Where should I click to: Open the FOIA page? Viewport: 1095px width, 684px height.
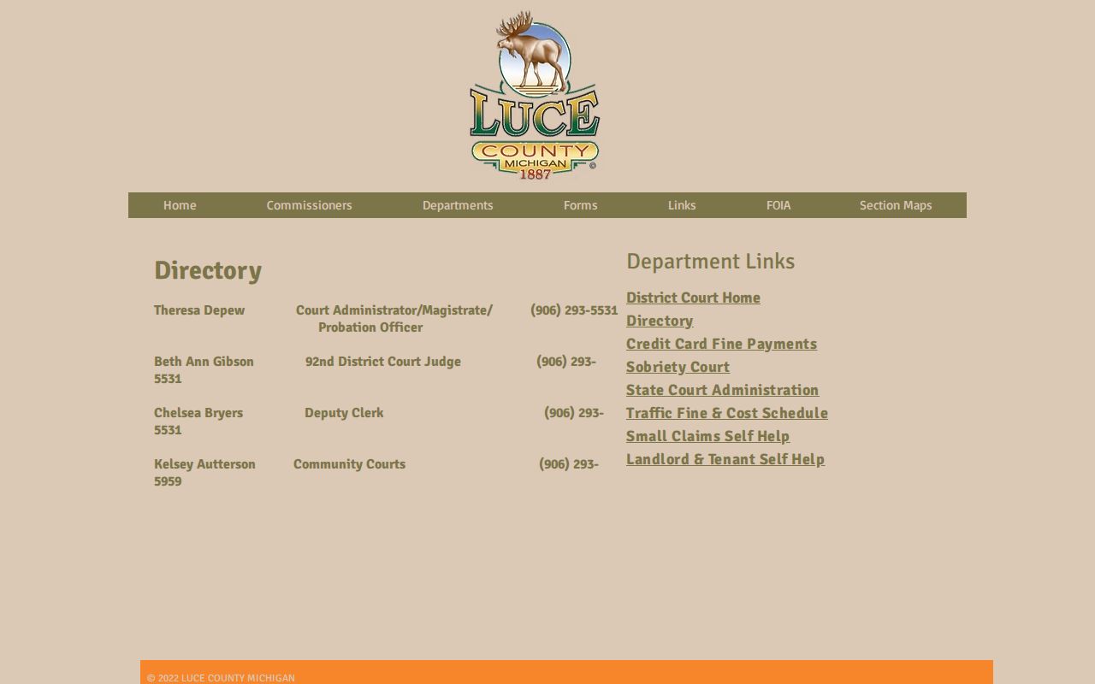point(778,205)
